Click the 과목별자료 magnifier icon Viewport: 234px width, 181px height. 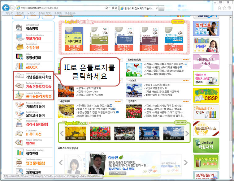click(19, 171)
